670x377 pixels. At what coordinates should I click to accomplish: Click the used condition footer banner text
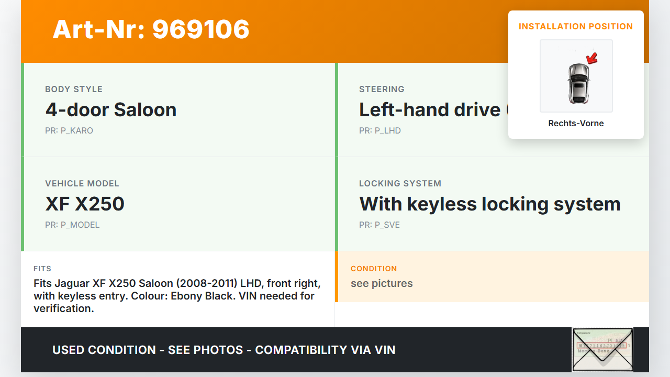pyautogui.click(x=224, y=350)
